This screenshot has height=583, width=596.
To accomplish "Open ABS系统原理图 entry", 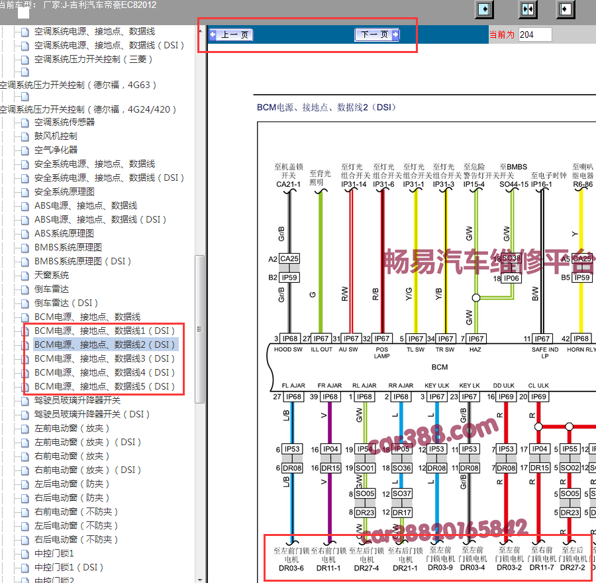I will tap(64, 233).
